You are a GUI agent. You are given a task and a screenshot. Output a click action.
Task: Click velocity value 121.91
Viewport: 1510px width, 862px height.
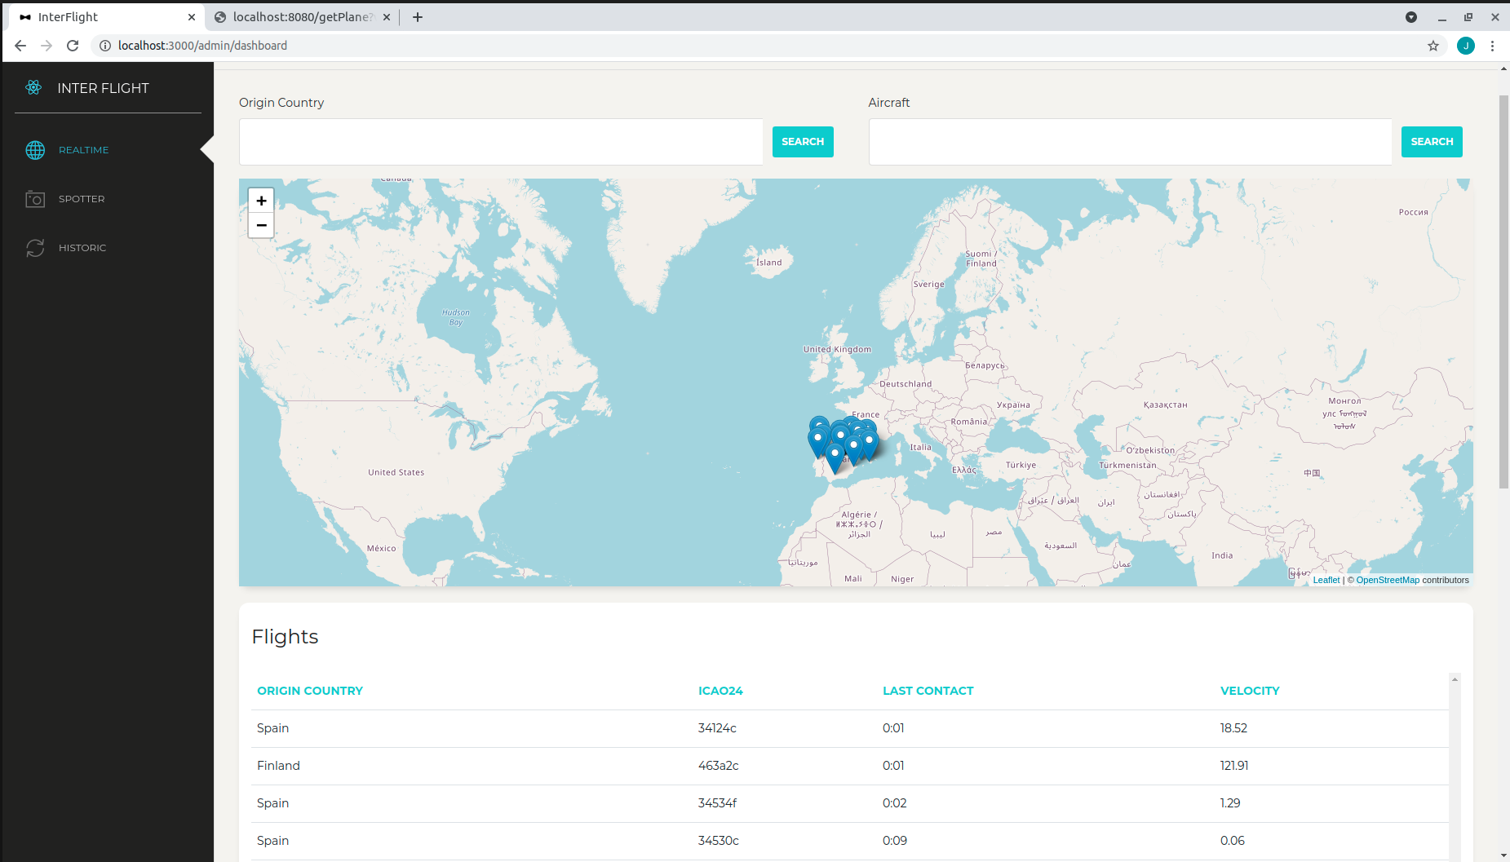[1234, 766]
